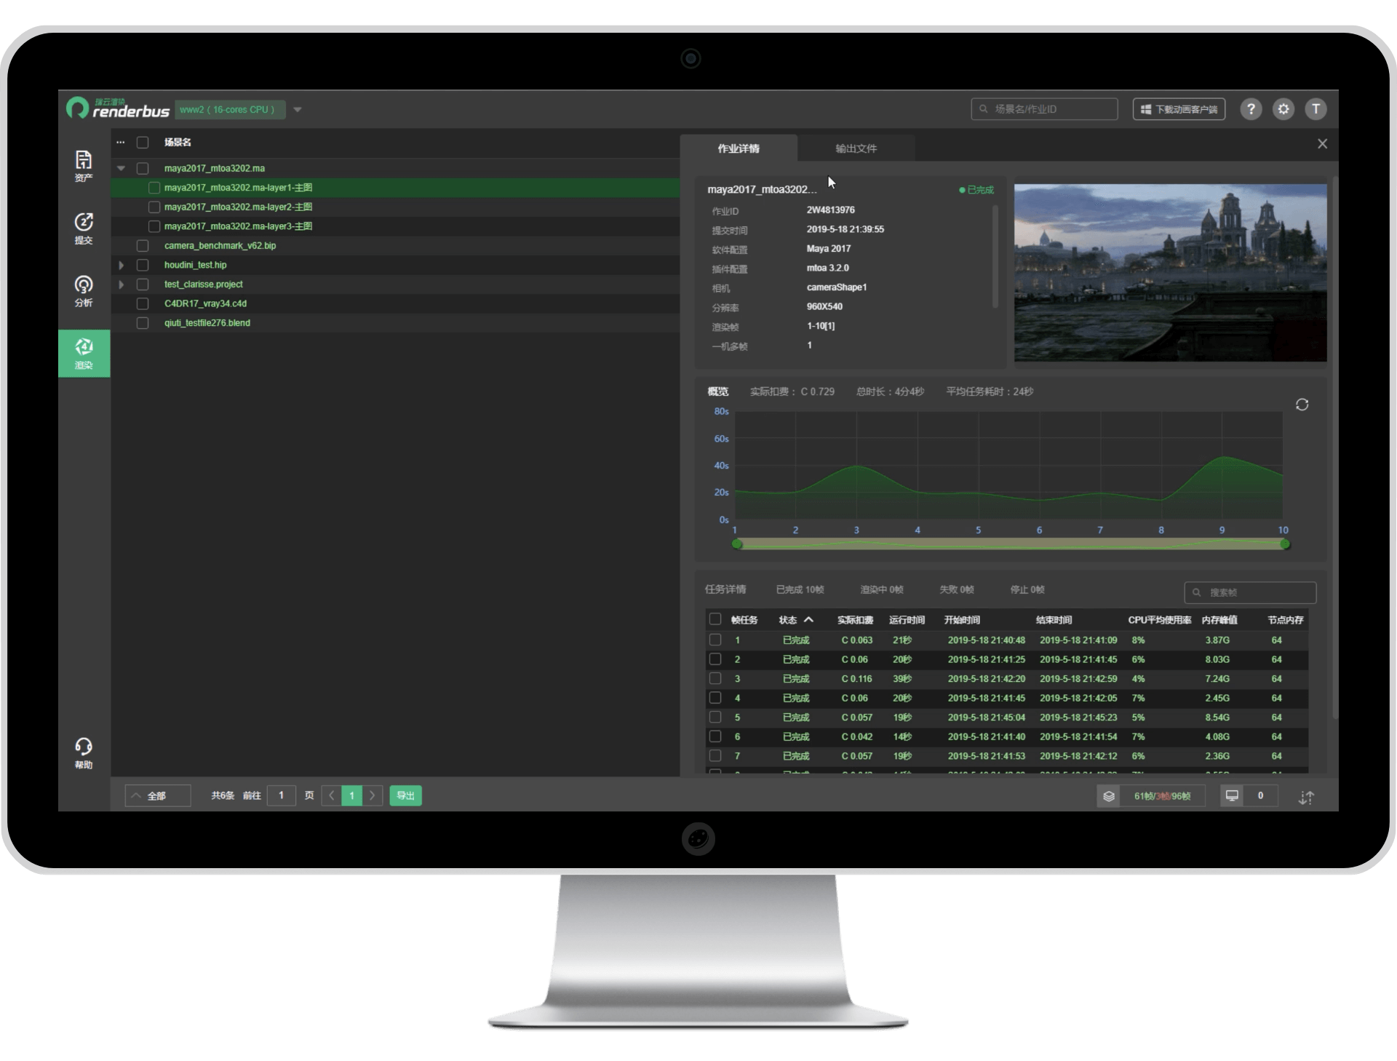The image size is (1397, 1061).
Task: Click the help question mark icon
Action: 1251,109
